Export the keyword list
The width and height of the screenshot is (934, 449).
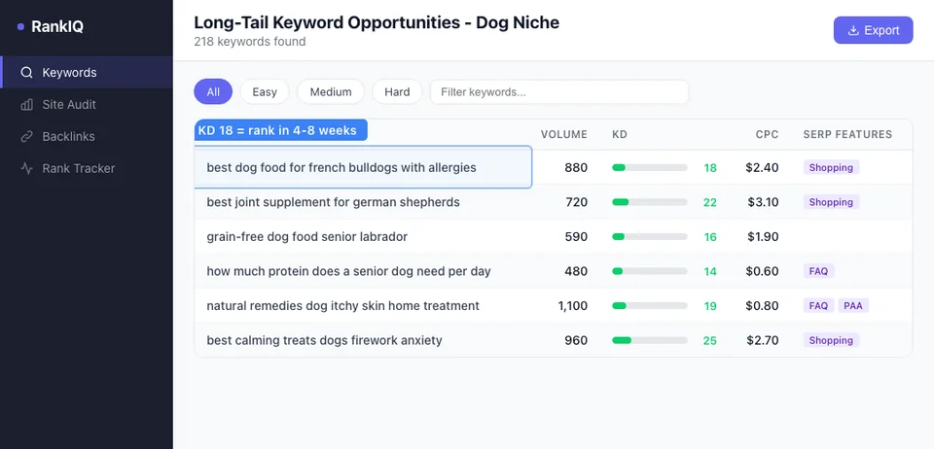(873, 30)
